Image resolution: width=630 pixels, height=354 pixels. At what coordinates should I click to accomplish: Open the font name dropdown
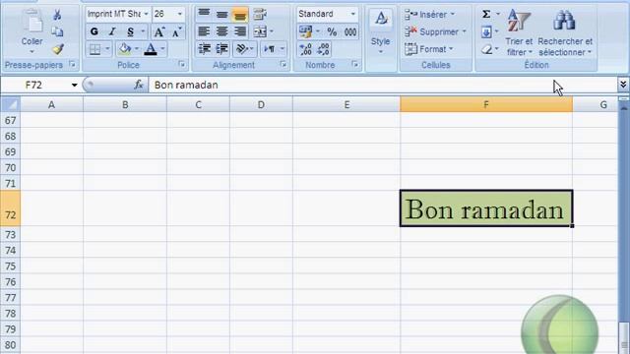147,14
